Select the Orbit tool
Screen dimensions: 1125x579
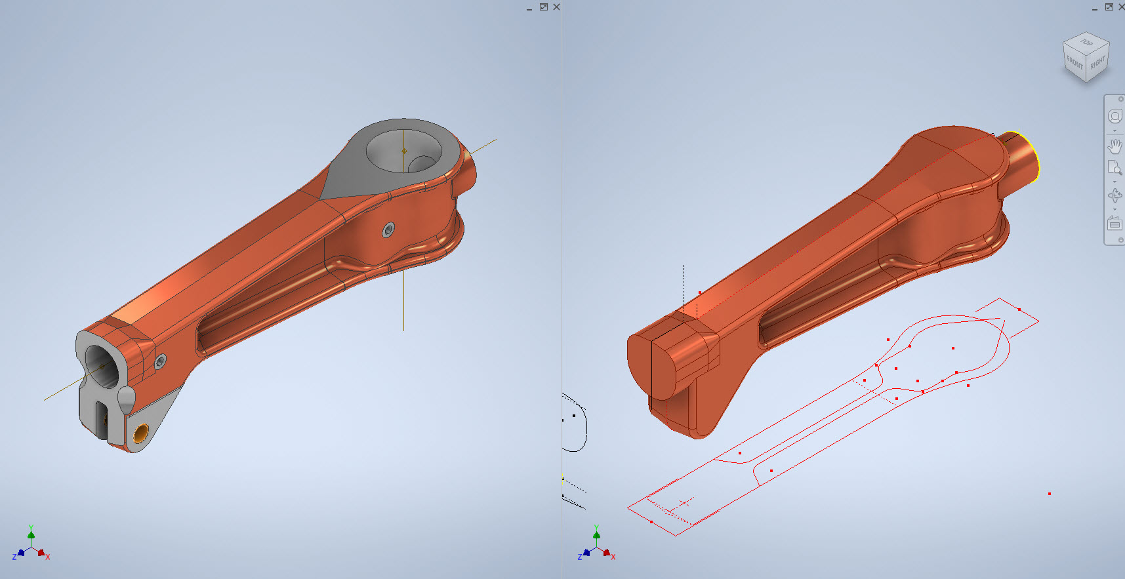[1115, 195]
